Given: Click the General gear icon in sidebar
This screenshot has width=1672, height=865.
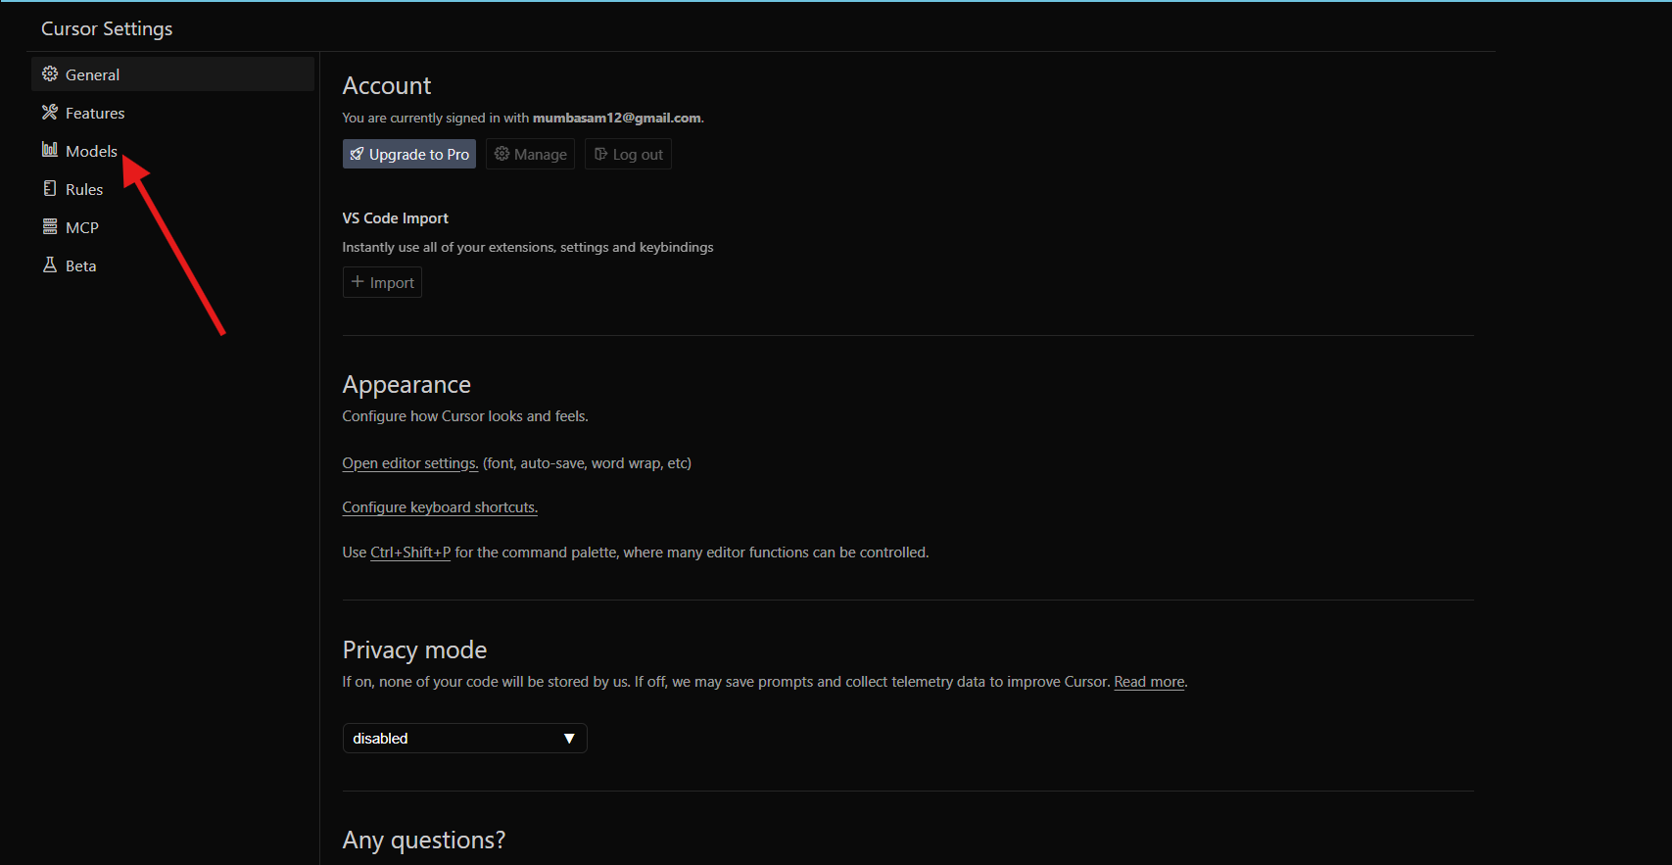Looking at the screenshot, I should pyautogui.click(x=50, y=73).
